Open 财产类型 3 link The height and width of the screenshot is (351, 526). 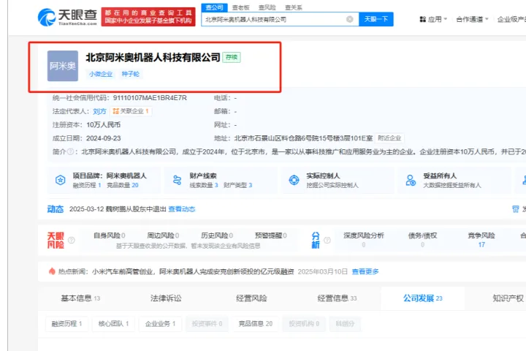pyautogui.click(x=238, y=185)
